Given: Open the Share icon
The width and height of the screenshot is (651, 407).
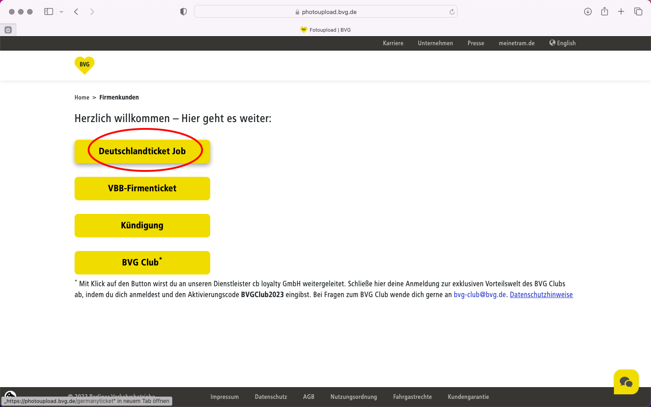Looking at the screenshot, I should click(604, 11).
